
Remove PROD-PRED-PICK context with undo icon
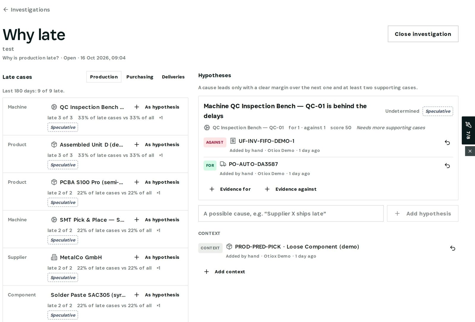(452, 248)
